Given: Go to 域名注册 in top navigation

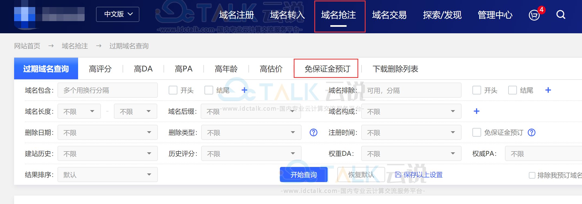Looking at the screenshot, I should tap(236, 15).
